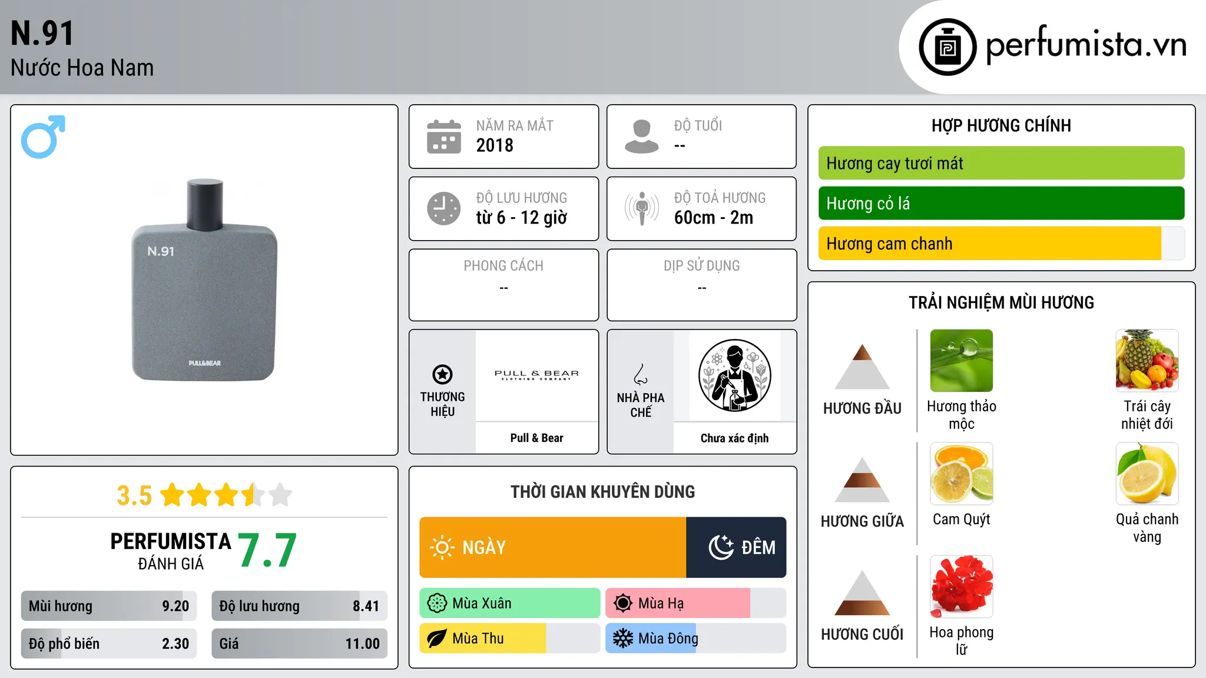The height and width of the screenshot is (678, 1206).
Task: Click the Cam Quýt note label
Action: pos(962,519)
